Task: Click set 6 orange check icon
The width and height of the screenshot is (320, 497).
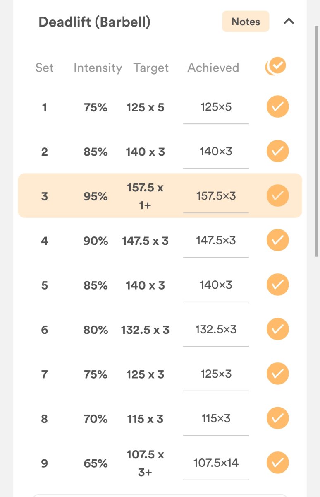Action: pos(277,329)
